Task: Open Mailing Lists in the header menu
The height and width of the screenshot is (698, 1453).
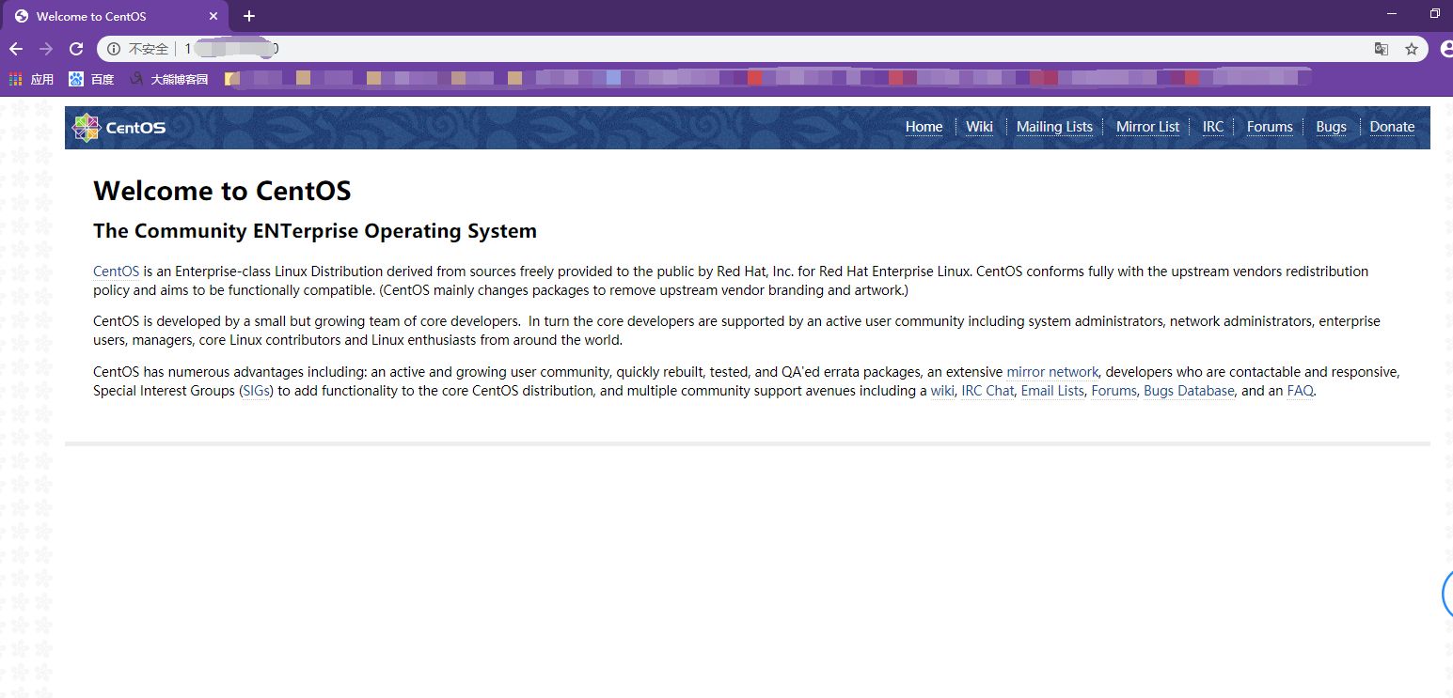Action: click(1054, 127)
